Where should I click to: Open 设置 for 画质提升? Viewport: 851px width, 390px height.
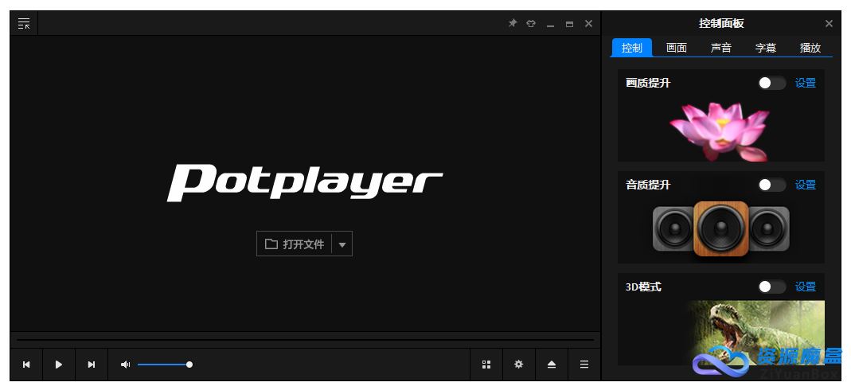click(806, 83)
